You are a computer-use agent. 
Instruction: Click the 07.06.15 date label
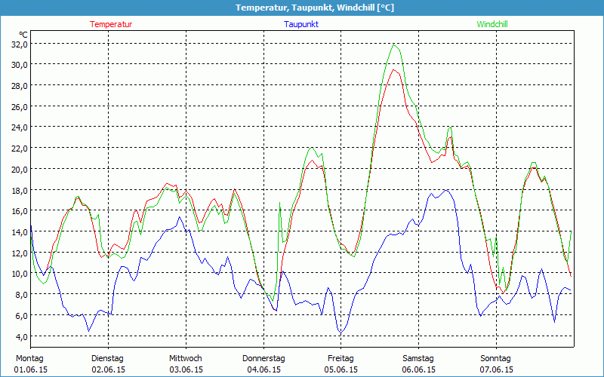pyautogui.click(x=496, y=369)
